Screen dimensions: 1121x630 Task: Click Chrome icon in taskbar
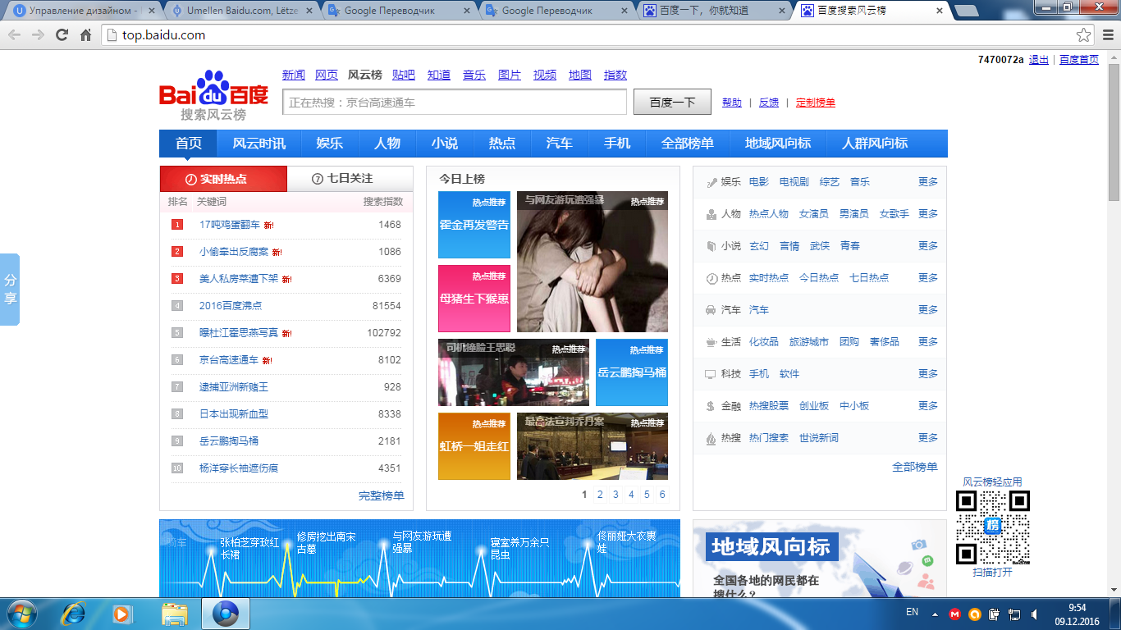pos(224,614)
